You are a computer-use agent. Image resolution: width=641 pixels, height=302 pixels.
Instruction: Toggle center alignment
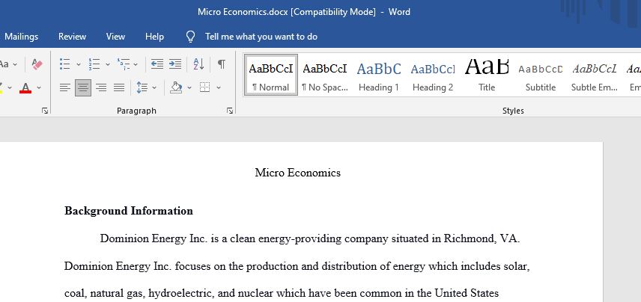pyautogui.click(x=83, y=87)
